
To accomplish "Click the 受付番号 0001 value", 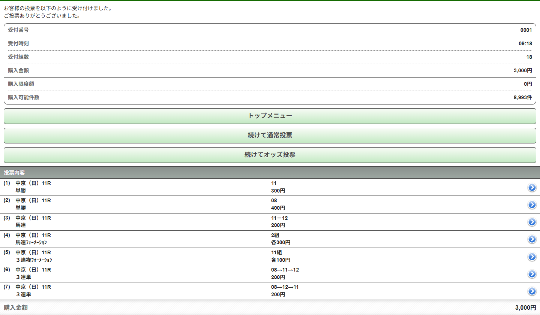I will pos(526,30).
